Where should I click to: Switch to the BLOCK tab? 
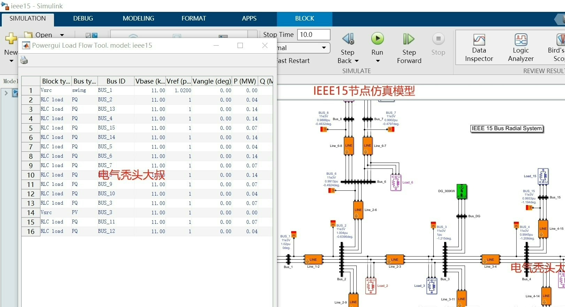click(x=304, y=18)
